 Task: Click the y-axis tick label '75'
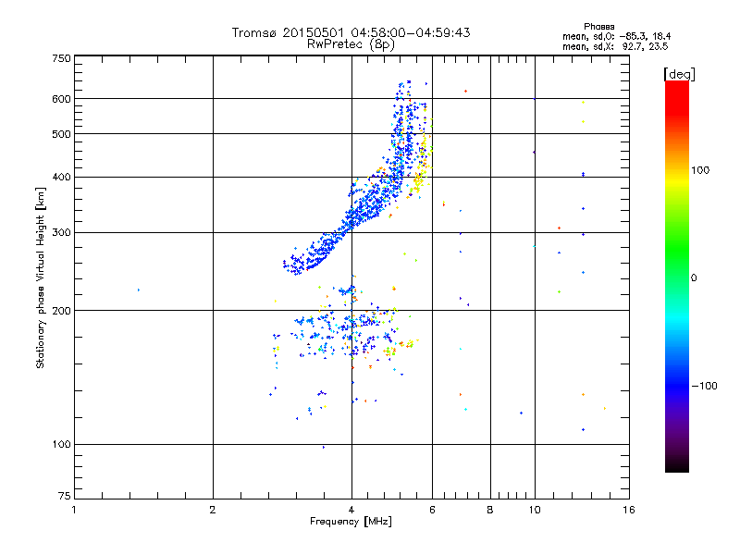[x=65, y=496]
